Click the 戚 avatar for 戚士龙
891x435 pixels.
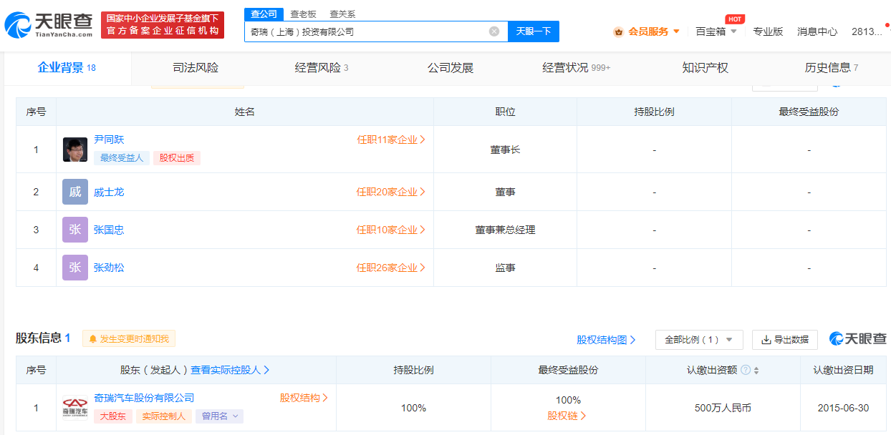tap(75, 192)
